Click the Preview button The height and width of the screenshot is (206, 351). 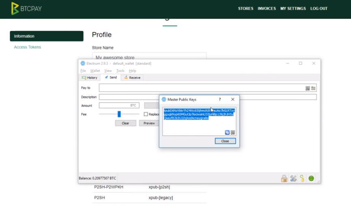(x=149, y=123)
